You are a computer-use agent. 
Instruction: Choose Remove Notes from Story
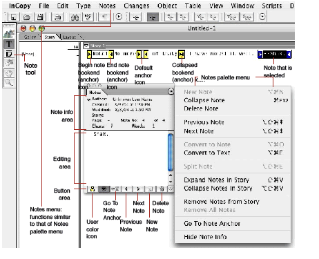(233, 202)
